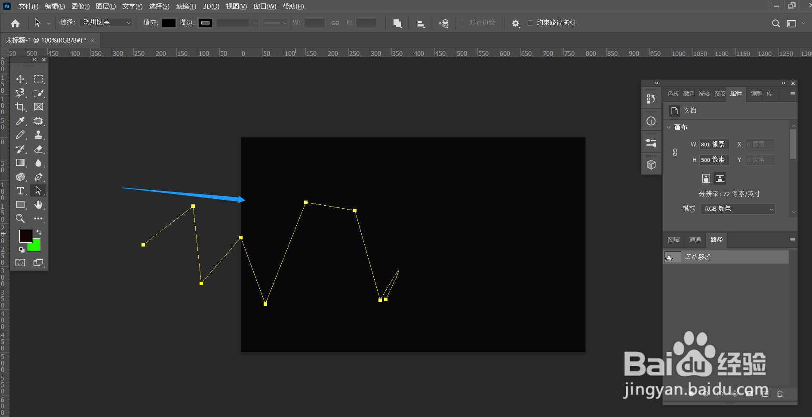Open the Edit Toolbar three-dots menu
The width and height of the screenshot is (812, 417).
pos(39,219)
